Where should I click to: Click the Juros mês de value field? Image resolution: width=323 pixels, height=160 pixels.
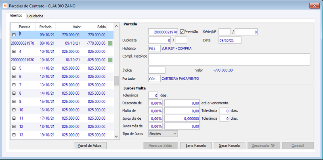pos(182,126)
